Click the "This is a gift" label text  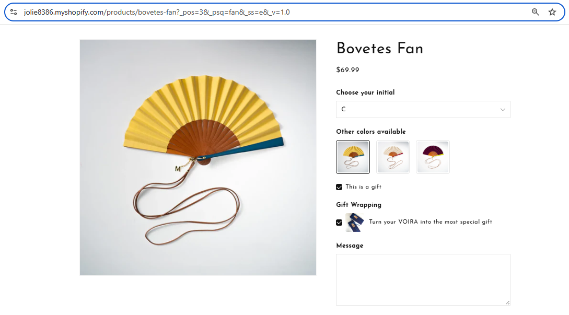tap(363, 187)
